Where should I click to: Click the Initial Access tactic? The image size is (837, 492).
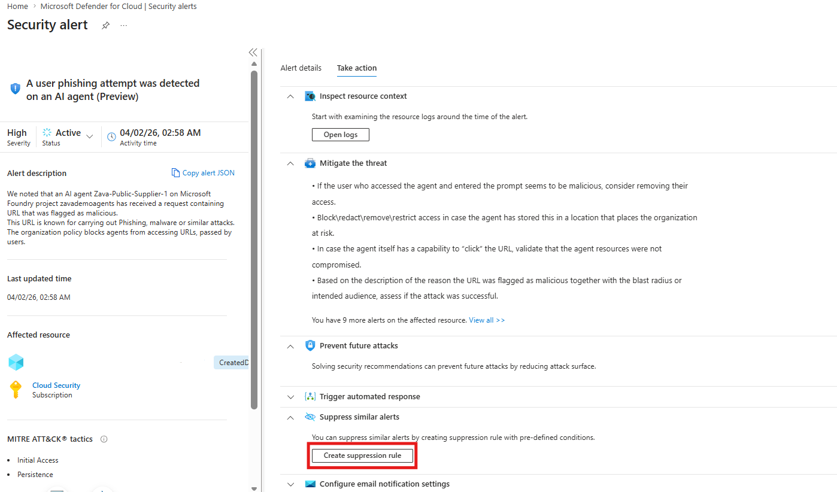pos(38,460)
